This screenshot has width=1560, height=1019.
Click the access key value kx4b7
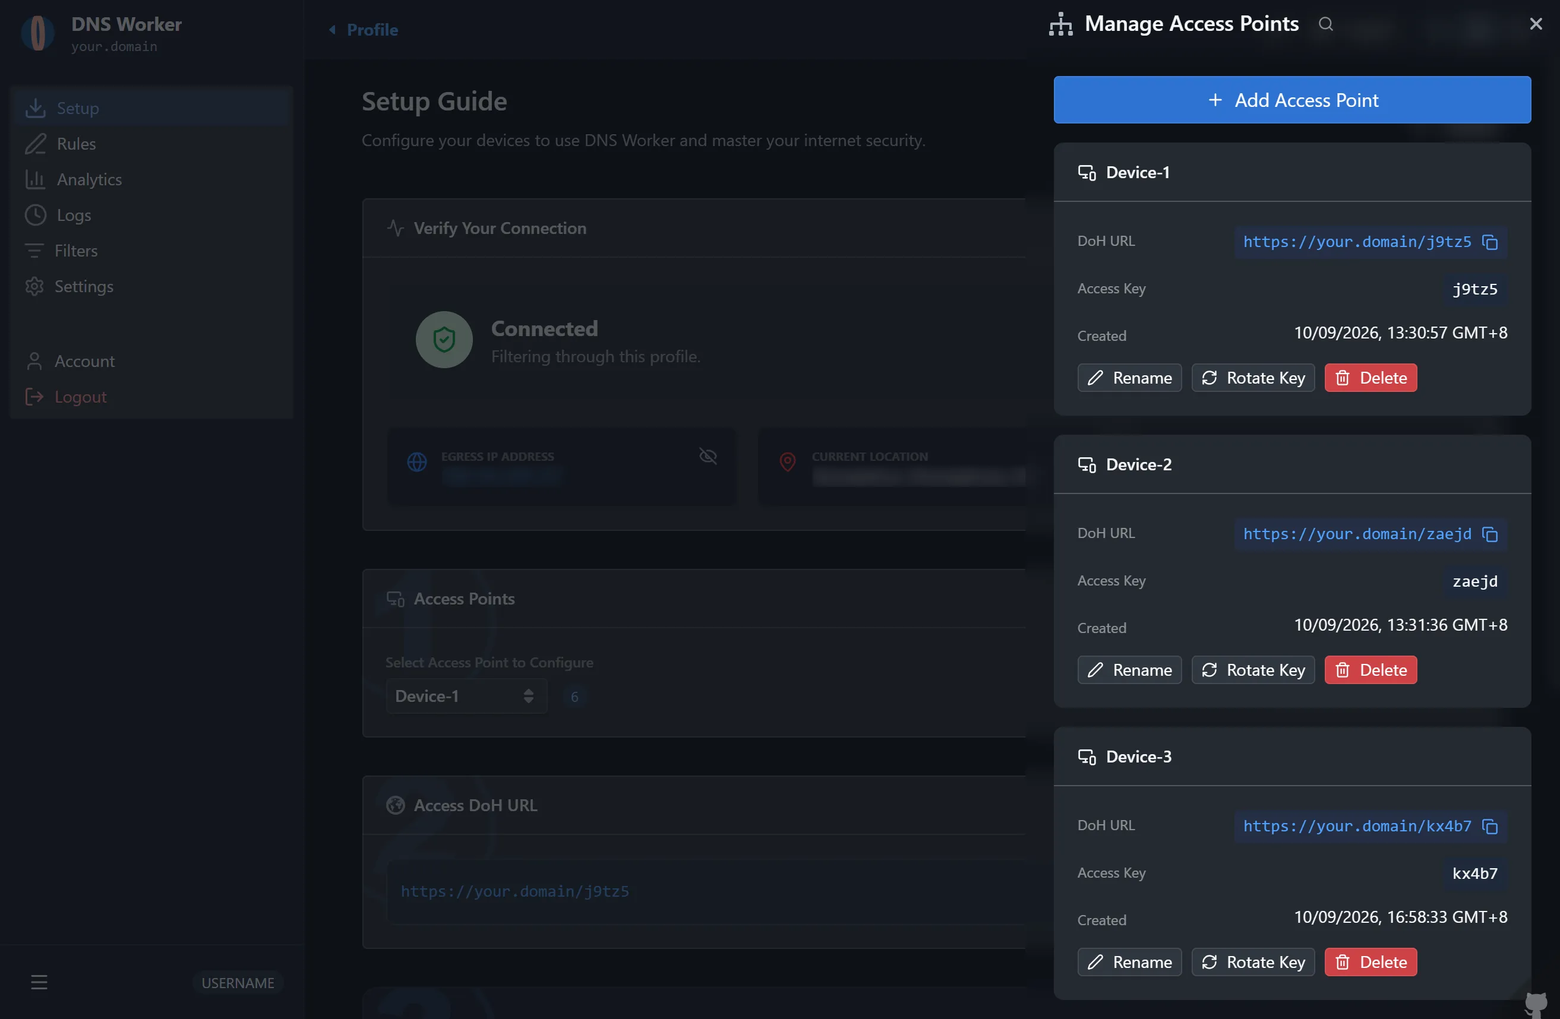point(1475,874)
